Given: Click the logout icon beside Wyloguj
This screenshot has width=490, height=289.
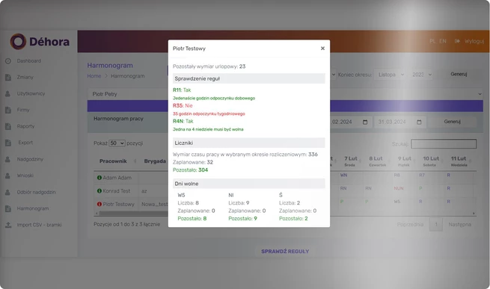Looking at the screenshot, I should pyautogui.click(x=457, y=41).
